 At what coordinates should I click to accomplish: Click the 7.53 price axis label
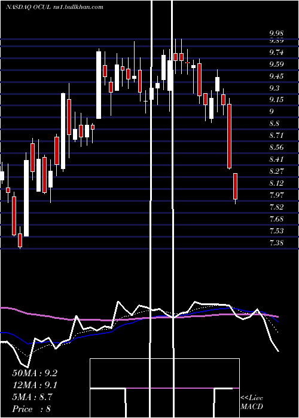coord(276,231)
